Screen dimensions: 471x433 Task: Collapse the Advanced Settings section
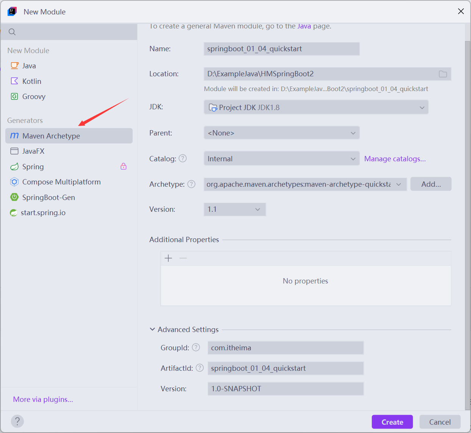(152, 329)
